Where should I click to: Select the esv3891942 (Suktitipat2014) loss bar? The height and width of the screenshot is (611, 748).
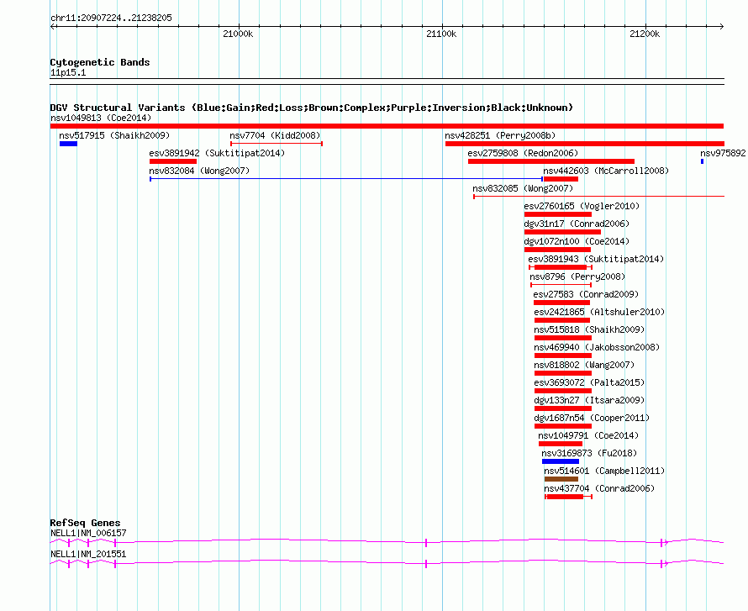tap(173, 161)
